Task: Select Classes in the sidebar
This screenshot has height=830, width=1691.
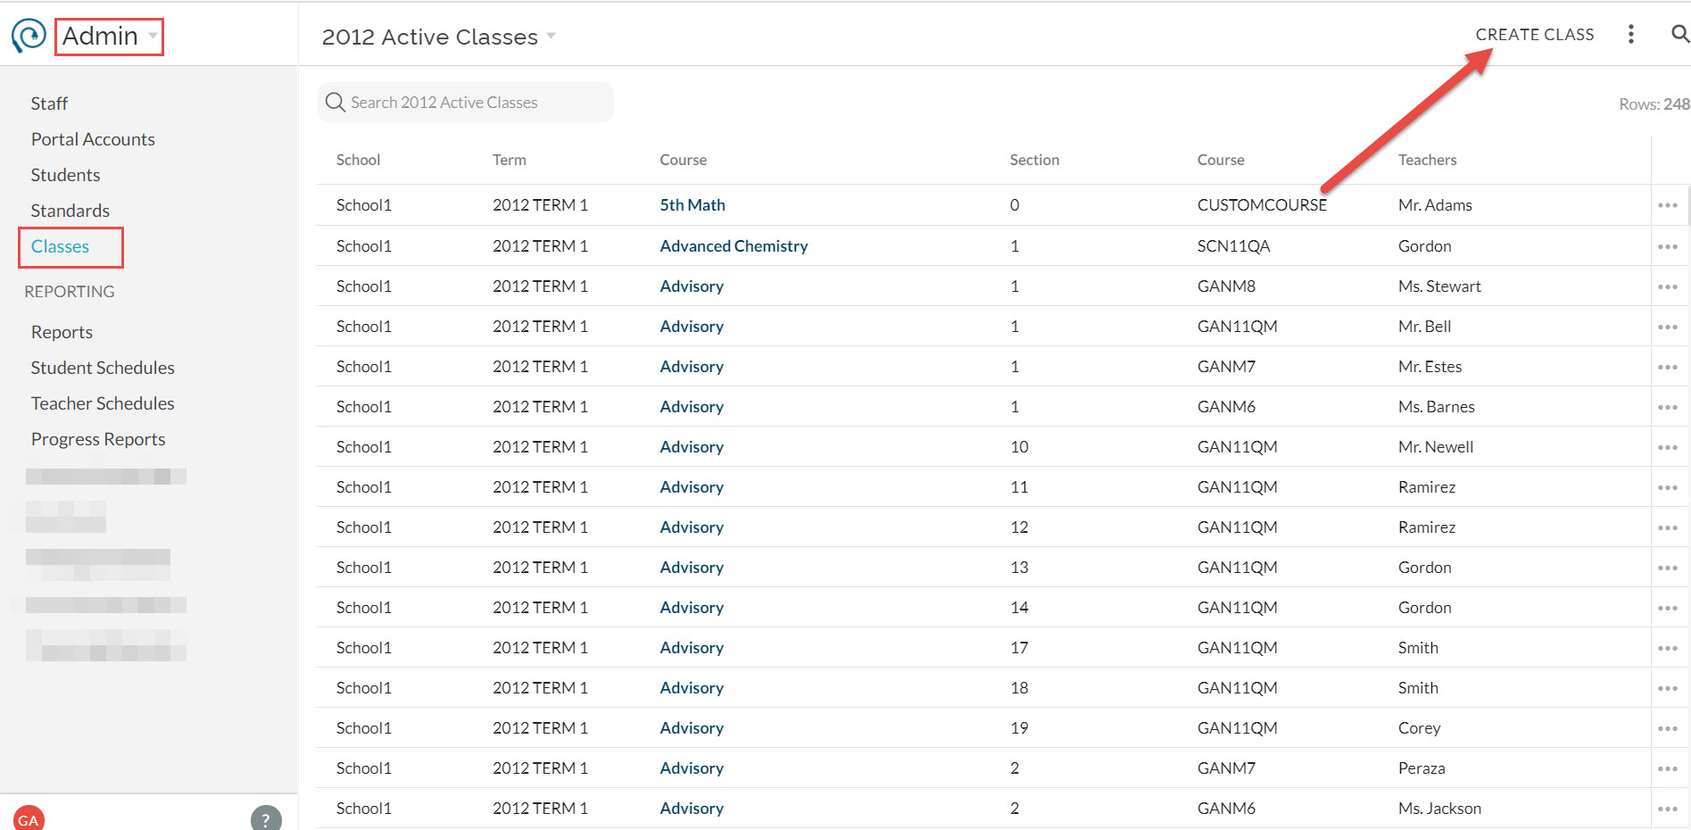Action: click(x=60, y=246)
